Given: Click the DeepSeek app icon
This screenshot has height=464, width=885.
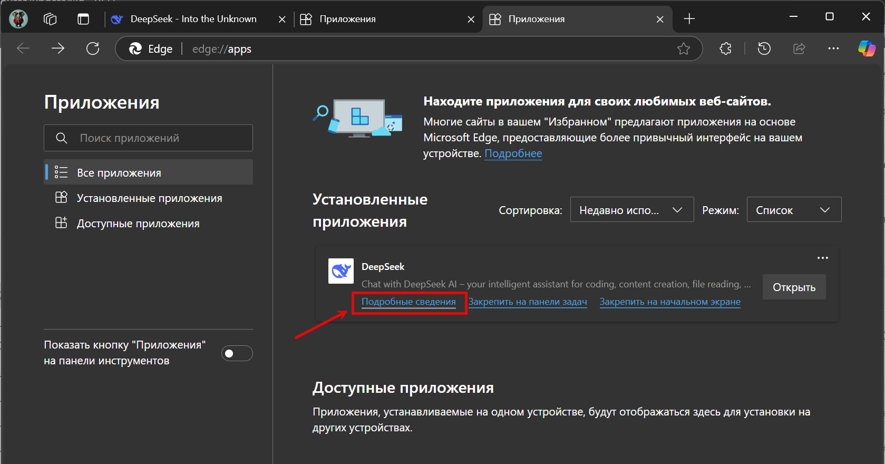Looking at the screenshot, I should 341,271.
